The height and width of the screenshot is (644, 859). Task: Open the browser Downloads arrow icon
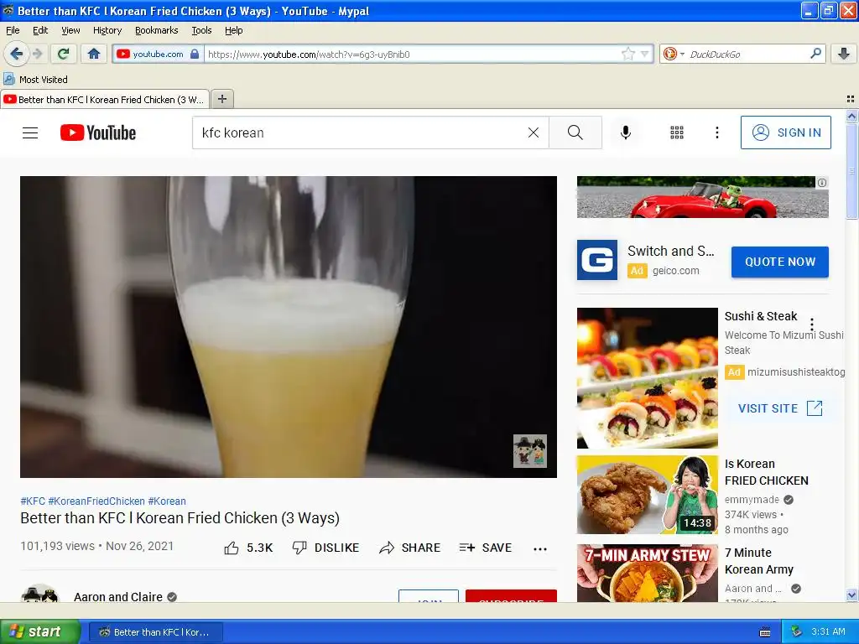[x=844, y=54]
